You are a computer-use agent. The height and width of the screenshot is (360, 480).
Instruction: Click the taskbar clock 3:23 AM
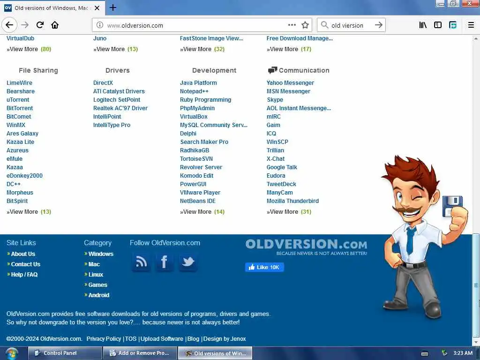pos(463,353)
